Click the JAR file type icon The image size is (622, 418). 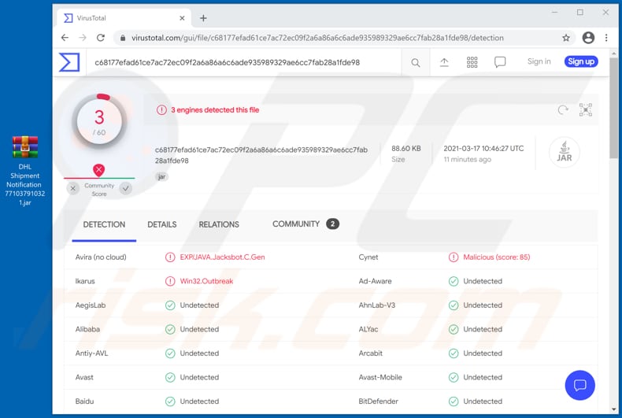(x=564, y=152)
